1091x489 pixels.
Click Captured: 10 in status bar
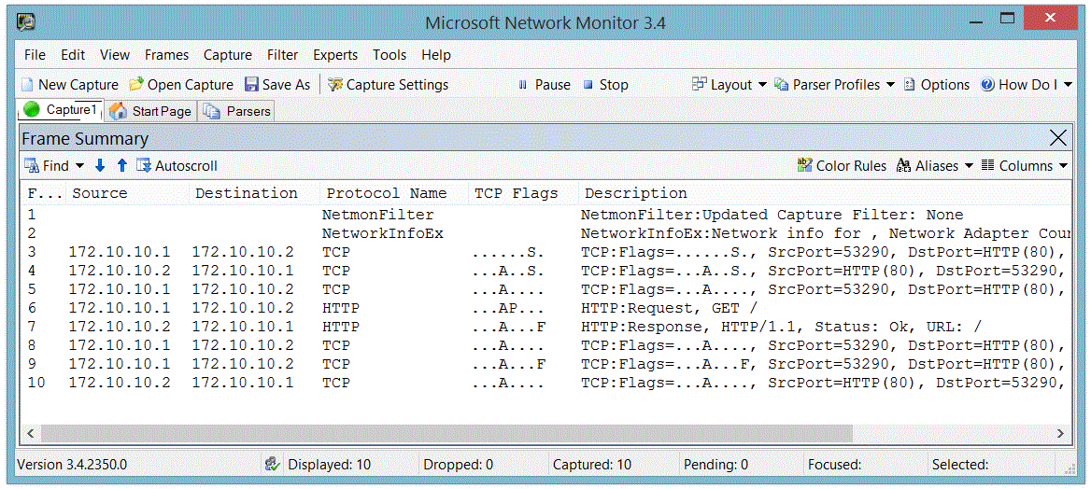[592, 465]
